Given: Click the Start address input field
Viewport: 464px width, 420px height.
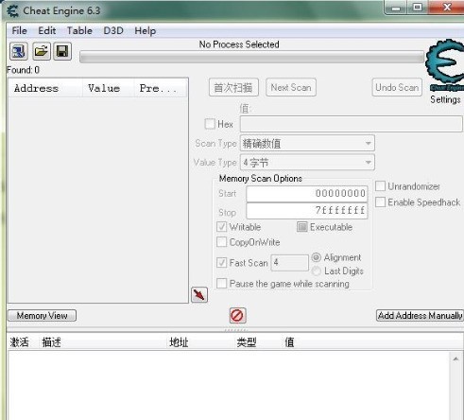Looking at the screenshot, I should coord(307,194).
